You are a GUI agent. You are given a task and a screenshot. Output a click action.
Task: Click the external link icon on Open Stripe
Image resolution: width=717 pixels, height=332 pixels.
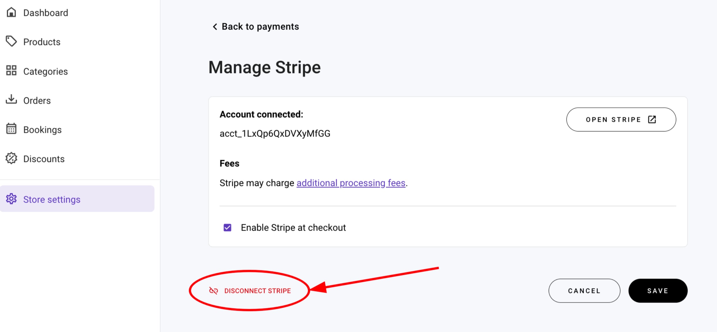pos(652,119)
